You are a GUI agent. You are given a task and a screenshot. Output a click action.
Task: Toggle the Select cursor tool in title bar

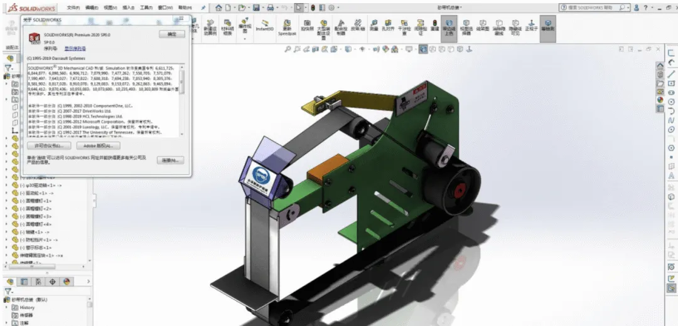click(299, 8)
